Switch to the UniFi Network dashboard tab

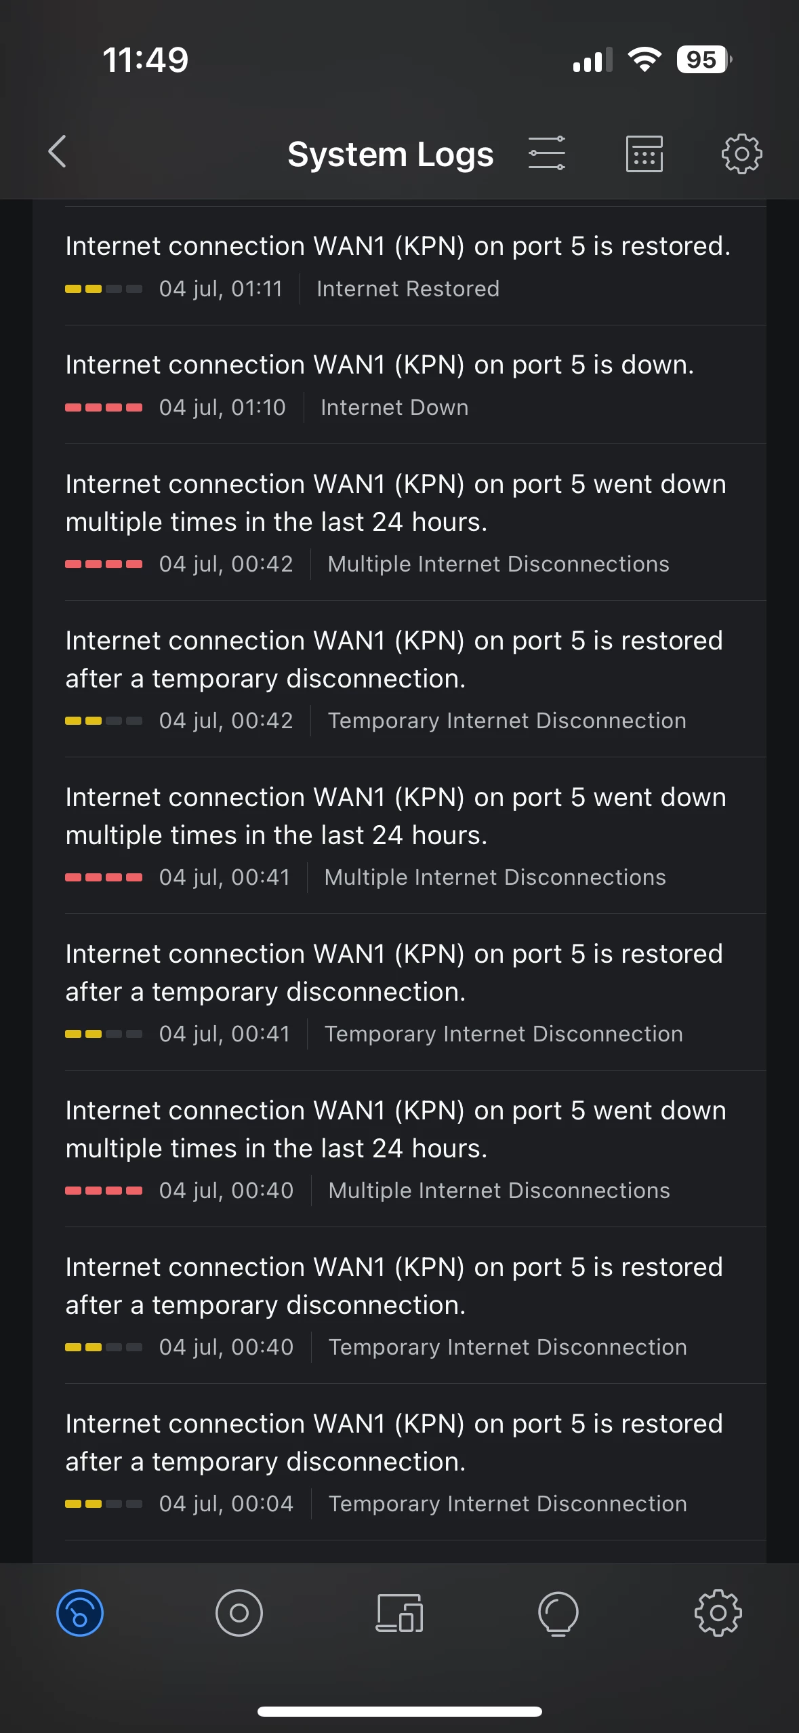coord(80,1612)
